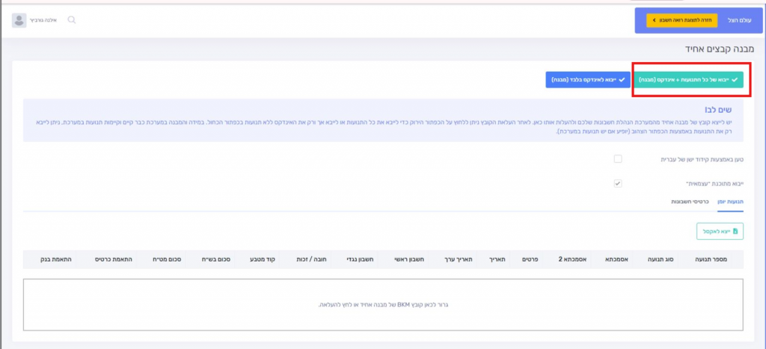Enable old Hebrew encoding checkbox
Viewport: 766px width, 349px height.
(617, 158)
